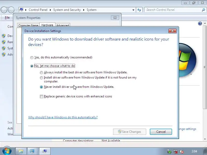Expand the arrow after System and Security breadcrumb
The width and height of the screenshot is (207, 155).
click(84, 10)
